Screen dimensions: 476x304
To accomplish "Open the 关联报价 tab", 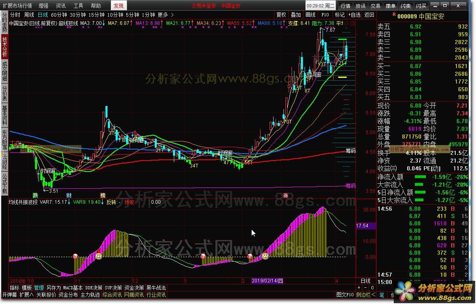I will [46, 295].
